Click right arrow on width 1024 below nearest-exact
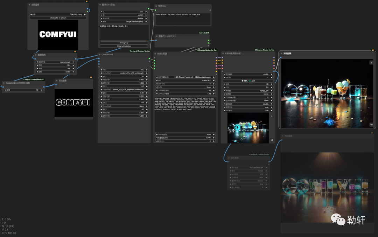Viewport: 378px width, 237px height. (73, 65)
